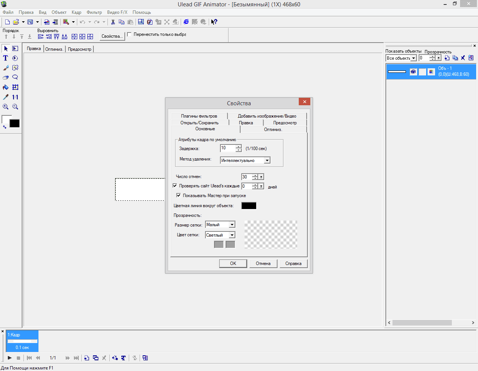The image size is (478, 371).
Task: Open the context Help pointer tool
Action: pyautogui.click(x=214, y=22)
